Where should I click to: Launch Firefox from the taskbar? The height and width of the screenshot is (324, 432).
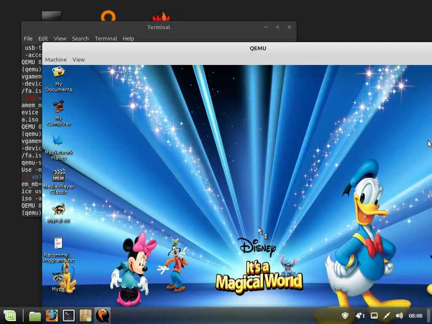point(52,316)
